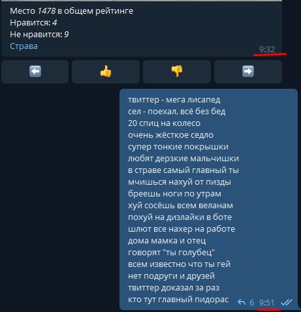Open replies via the reply arrow icon

click(x=241, y=302)
